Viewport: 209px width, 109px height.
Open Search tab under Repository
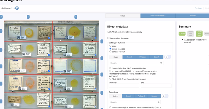[154, 96]
